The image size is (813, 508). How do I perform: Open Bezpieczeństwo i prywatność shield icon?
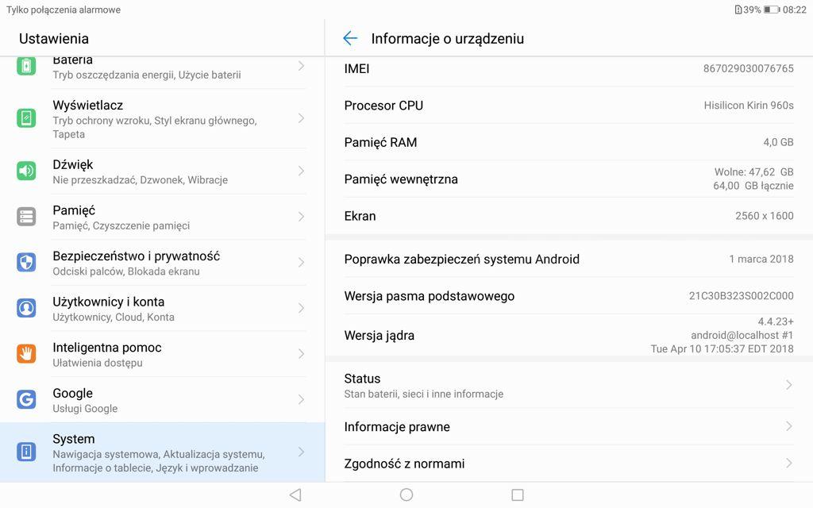coord(26,263)
